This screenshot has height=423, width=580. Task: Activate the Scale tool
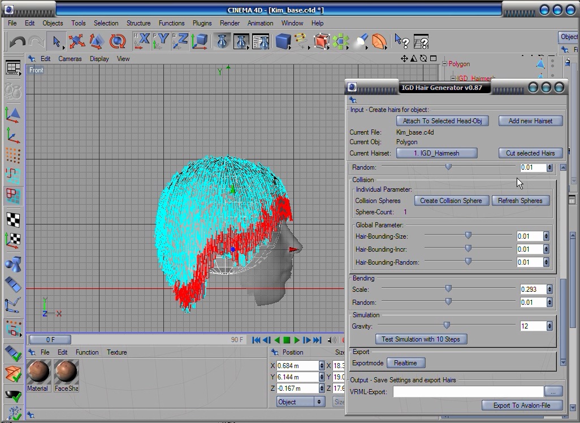pyautogui.click(x=97, y=41)
